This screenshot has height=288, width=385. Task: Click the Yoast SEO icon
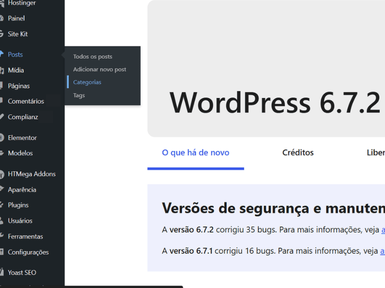pyautogui.click(x=2, y=272)
